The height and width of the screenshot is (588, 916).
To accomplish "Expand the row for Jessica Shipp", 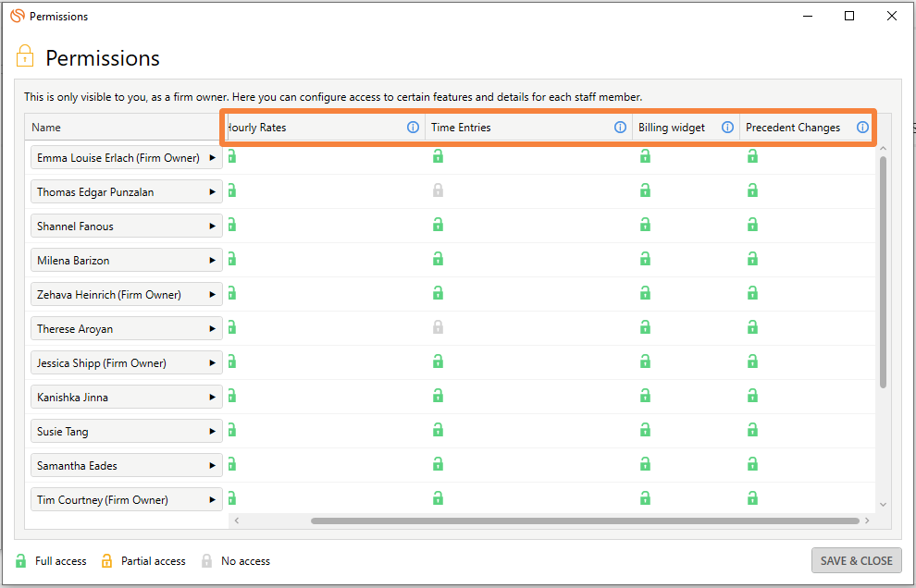I will [x=213, y=362].
